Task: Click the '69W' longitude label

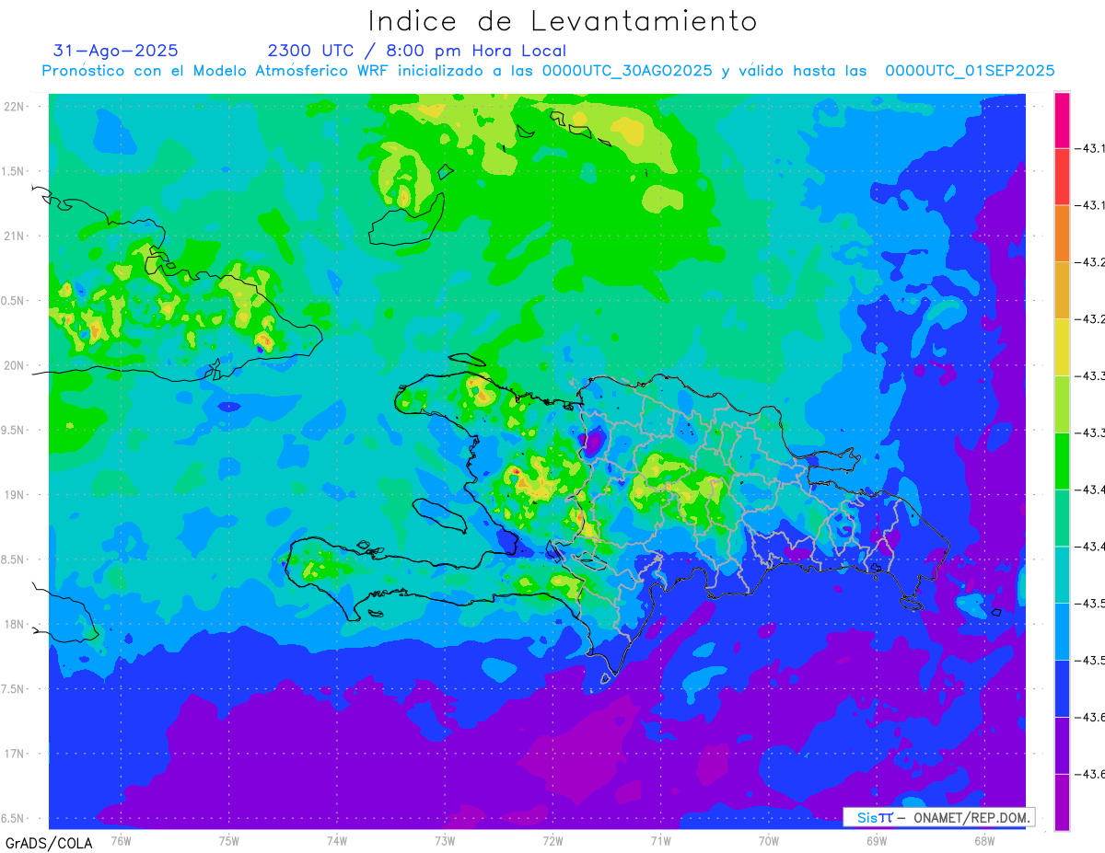Action: 877,840
